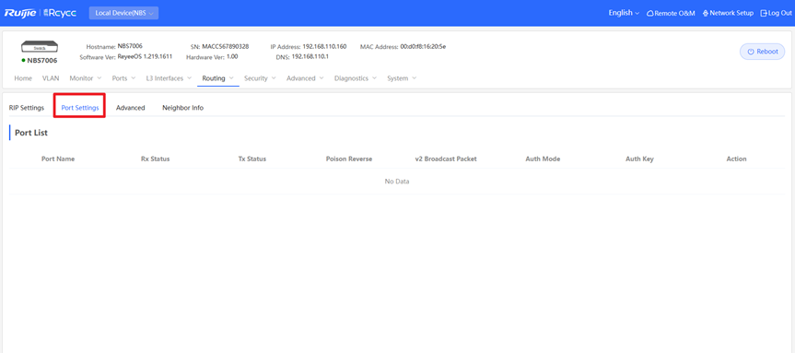Switch to the Advanced RIP tab
The image size is (795, 353).
pyautogui.click(x=130, y=108)
